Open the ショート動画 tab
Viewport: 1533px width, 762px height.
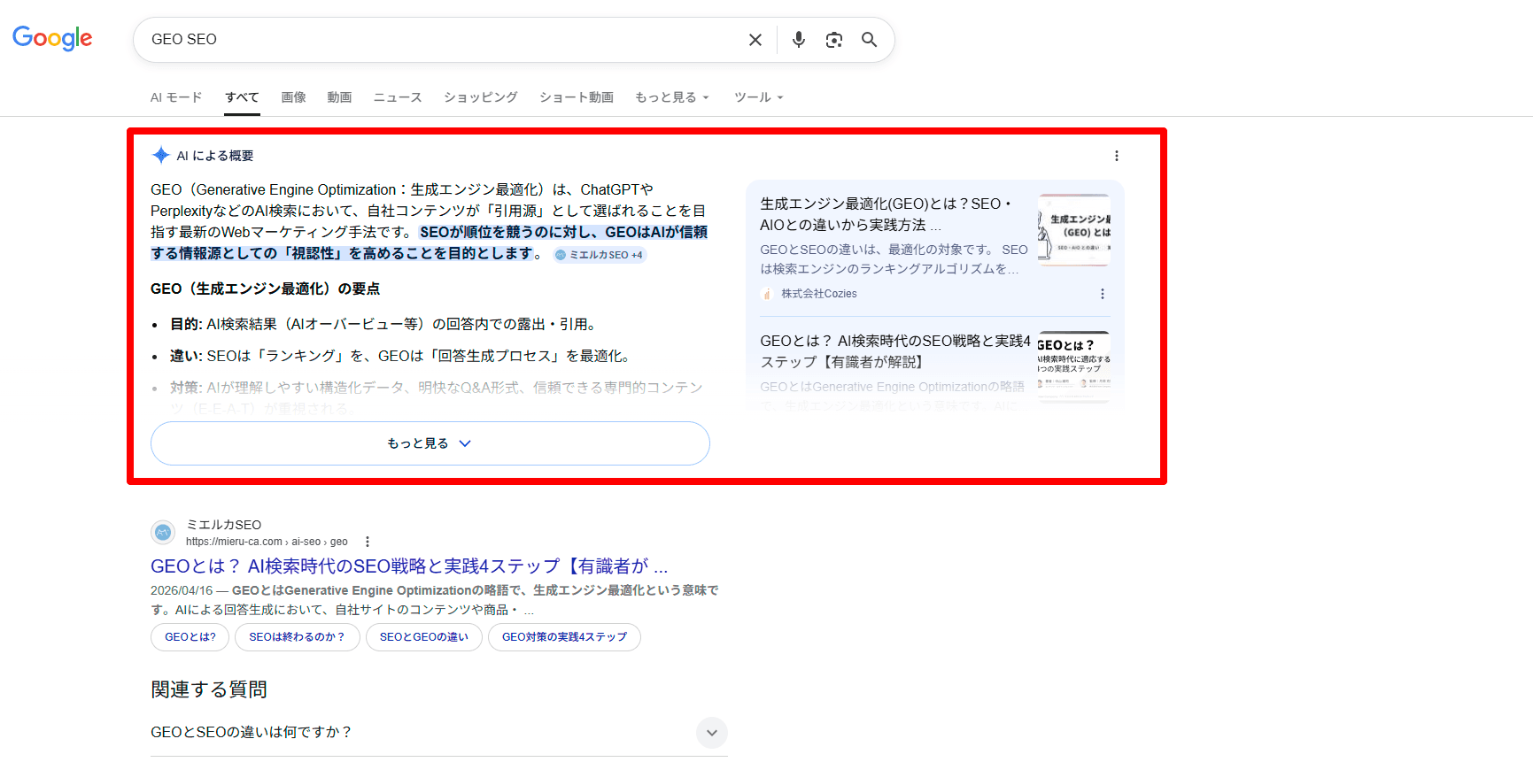[577, 97]
